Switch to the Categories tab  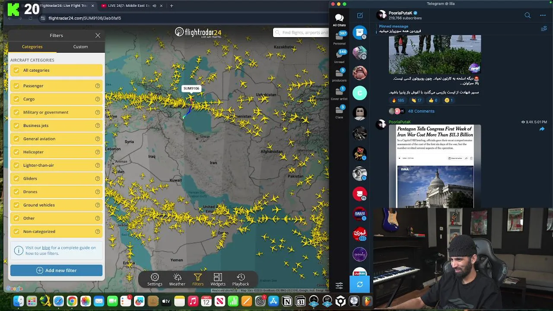click(32, 47)
